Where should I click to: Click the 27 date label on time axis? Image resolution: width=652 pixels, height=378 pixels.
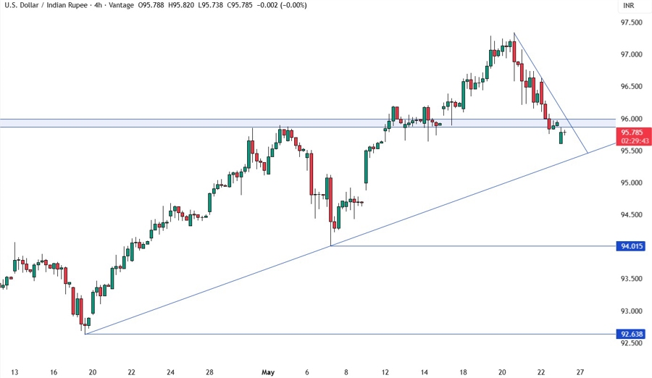(x=580, y=372)
